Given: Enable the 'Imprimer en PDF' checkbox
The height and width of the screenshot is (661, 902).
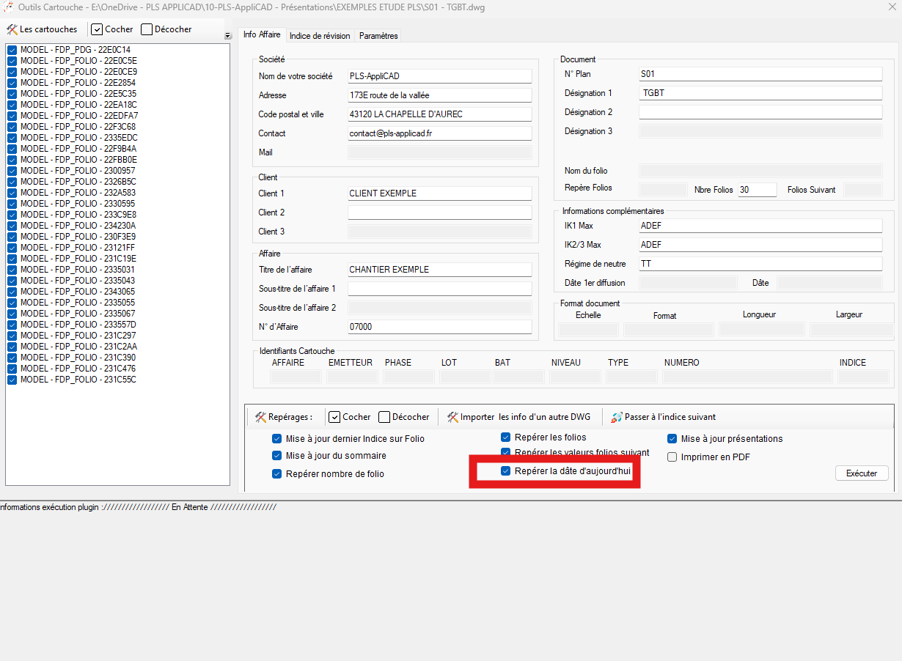Looking at the screenshot, I should click(672, 457).
